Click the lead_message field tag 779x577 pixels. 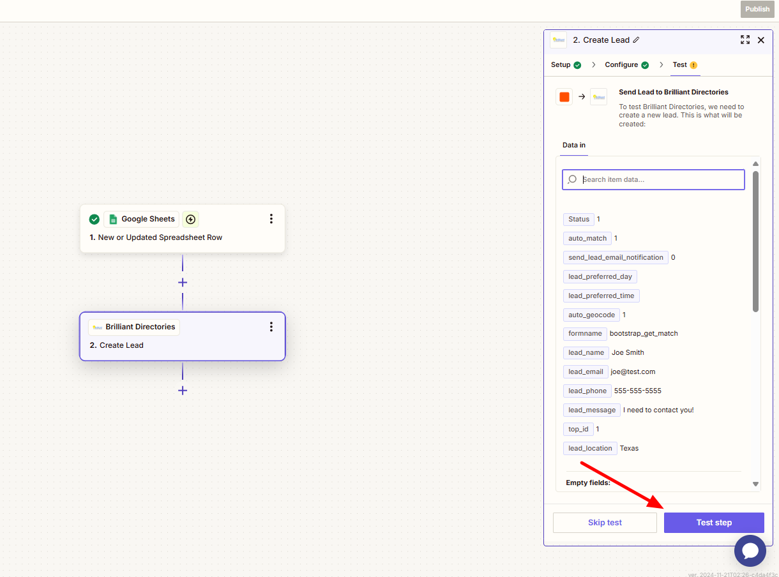pos(592,410)
